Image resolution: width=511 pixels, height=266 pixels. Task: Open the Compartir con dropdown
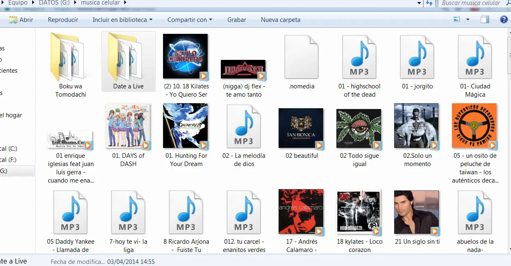190,19
